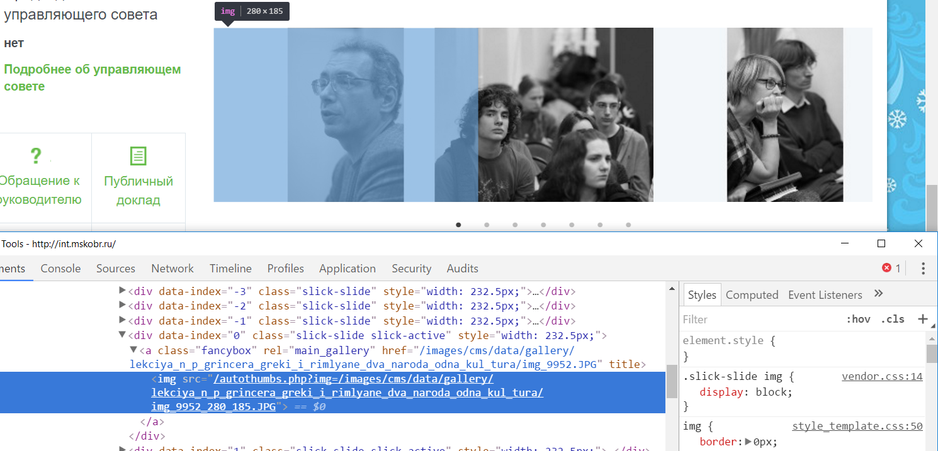Follow the autothumbs.php img src link
The height and width of the screenshot is (451, 938).
click(347, 393)
